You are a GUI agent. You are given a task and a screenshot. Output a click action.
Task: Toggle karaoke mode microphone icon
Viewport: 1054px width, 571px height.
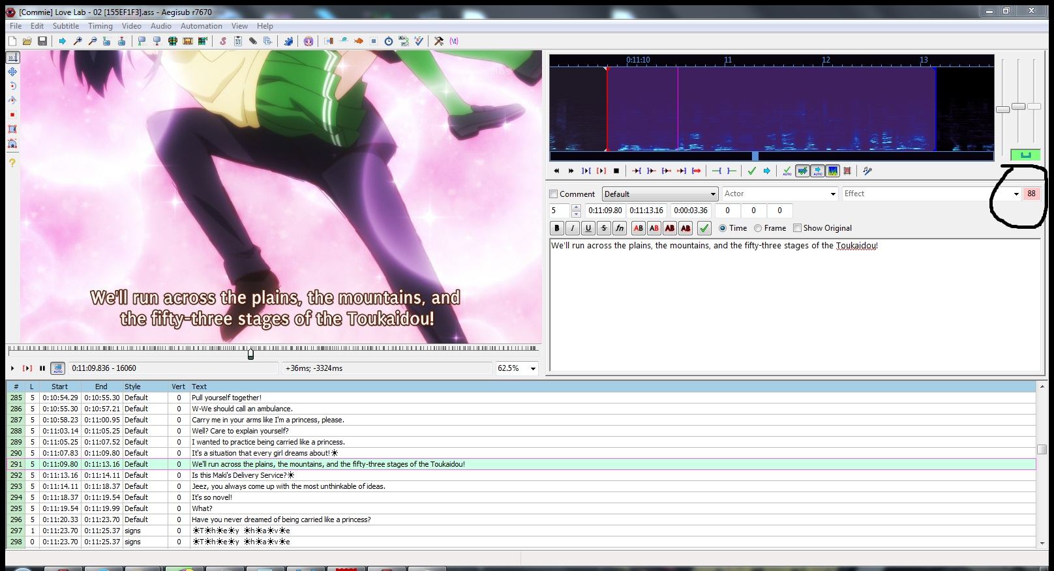coord(867,171)
